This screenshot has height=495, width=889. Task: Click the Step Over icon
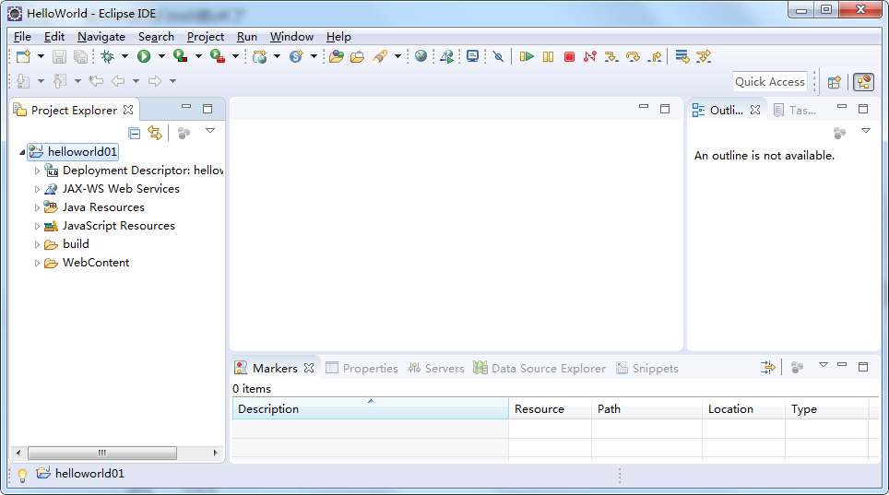pos(633,56)
